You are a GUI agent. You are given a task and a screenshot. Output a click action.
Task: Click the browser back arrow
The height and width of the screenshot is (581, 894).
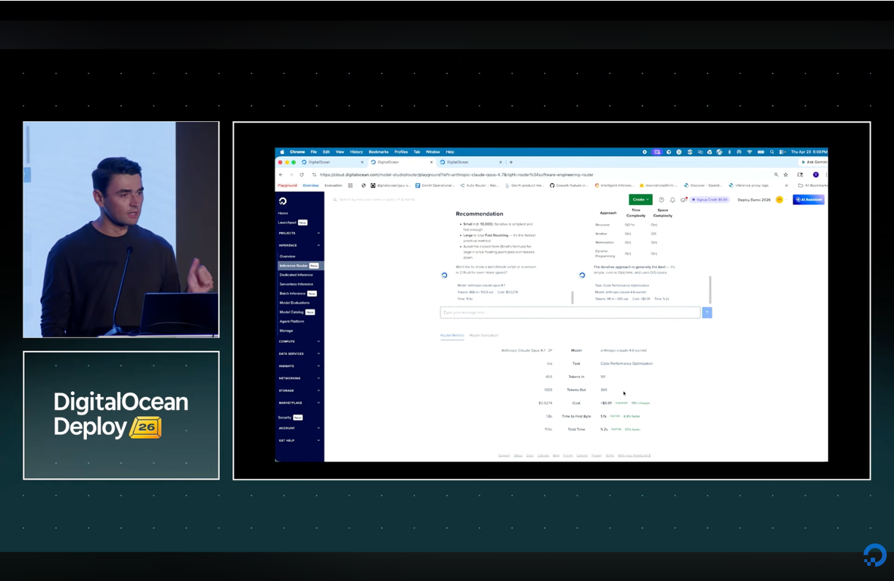(280, 174)
